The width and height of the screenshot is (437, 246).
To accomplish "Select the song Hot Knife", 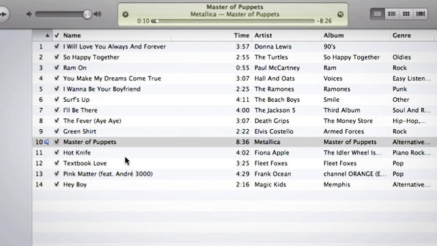I will tap(77, 152).
